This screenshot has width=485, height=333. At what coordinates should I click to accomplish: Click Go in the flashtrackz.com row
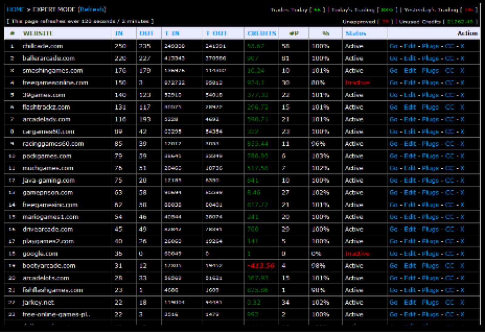click(393, 107)
